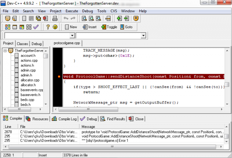Click the Insert toolbar button
The height and width of the screenshot is (158, 232).
(90, 27)
